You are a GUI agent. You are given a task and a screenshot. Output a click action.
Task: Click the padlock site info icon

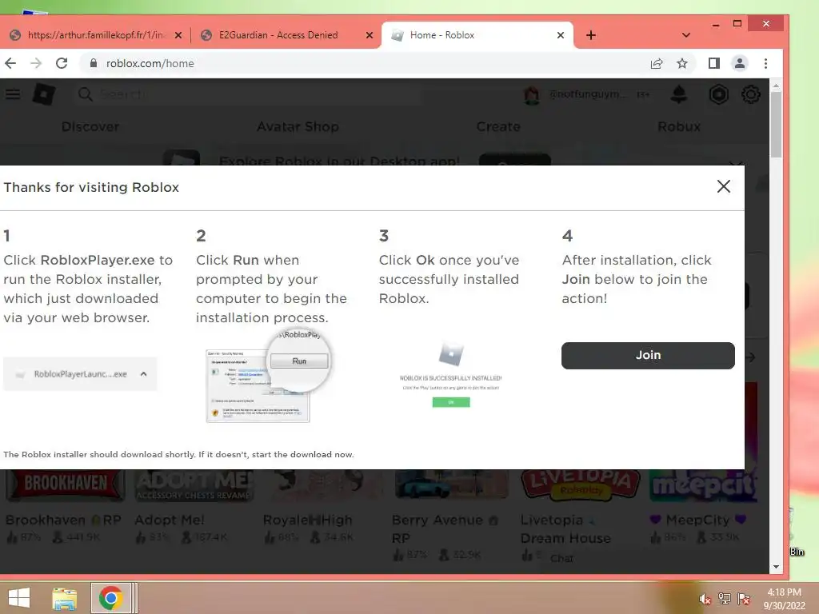pos(94,63)
